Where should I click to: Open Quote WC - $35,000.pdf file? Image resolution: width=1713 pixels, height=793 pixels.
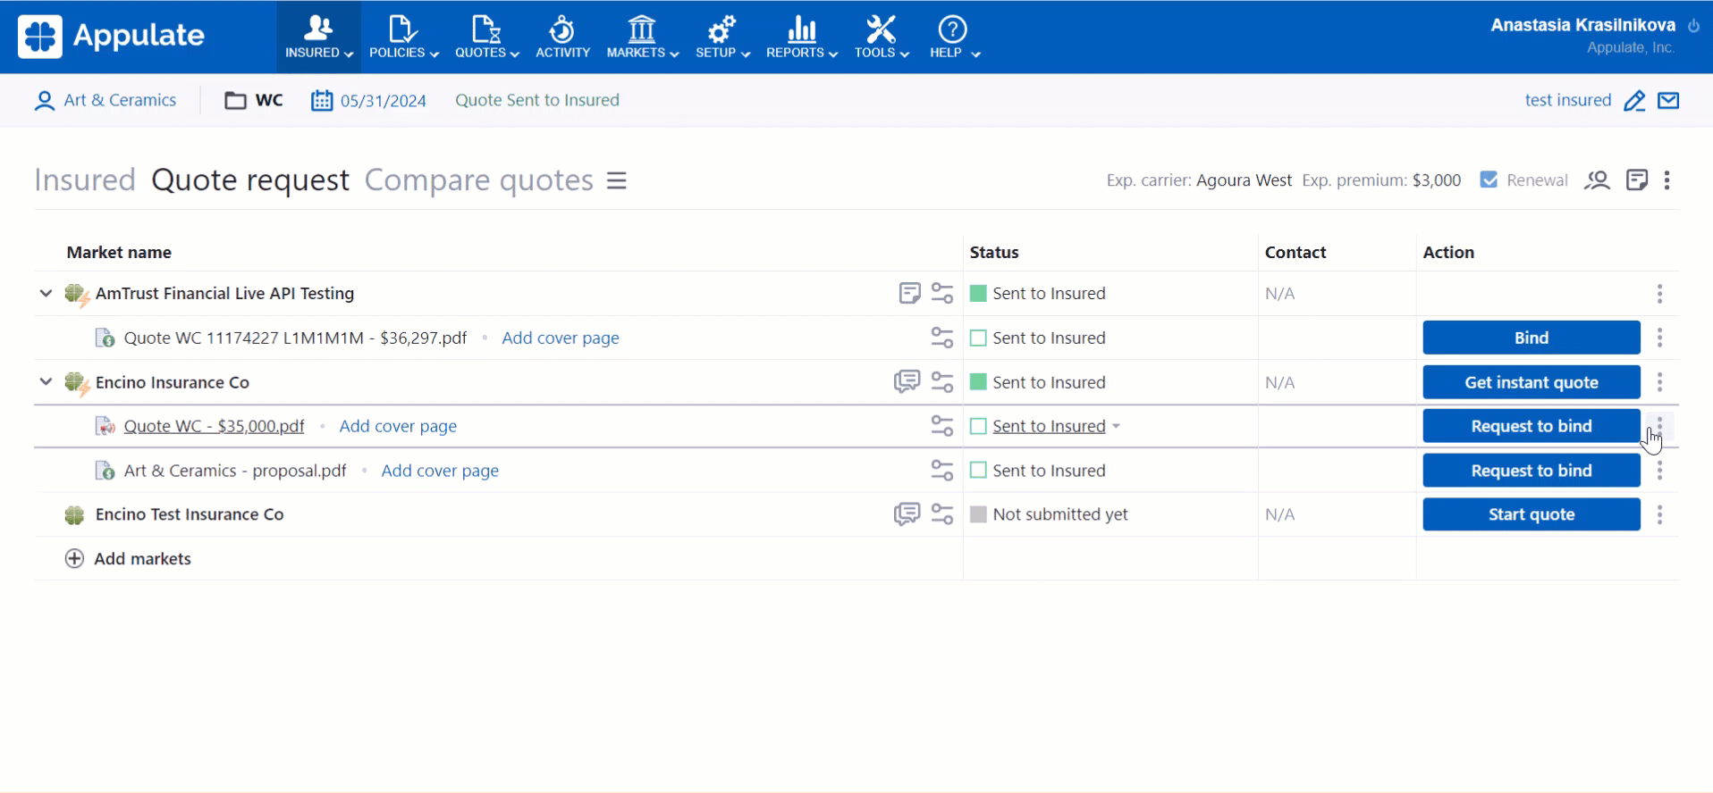(214, 426)
